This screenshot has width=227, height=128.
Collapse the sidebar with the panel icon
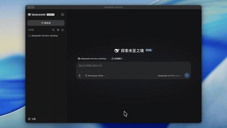[x=63, y=15]
